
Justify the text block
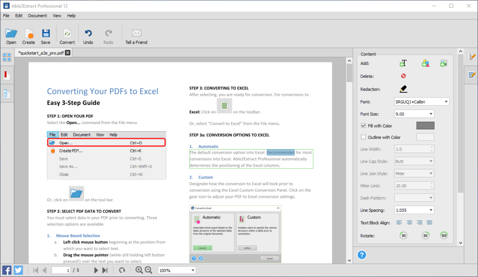tap(429, 222)
